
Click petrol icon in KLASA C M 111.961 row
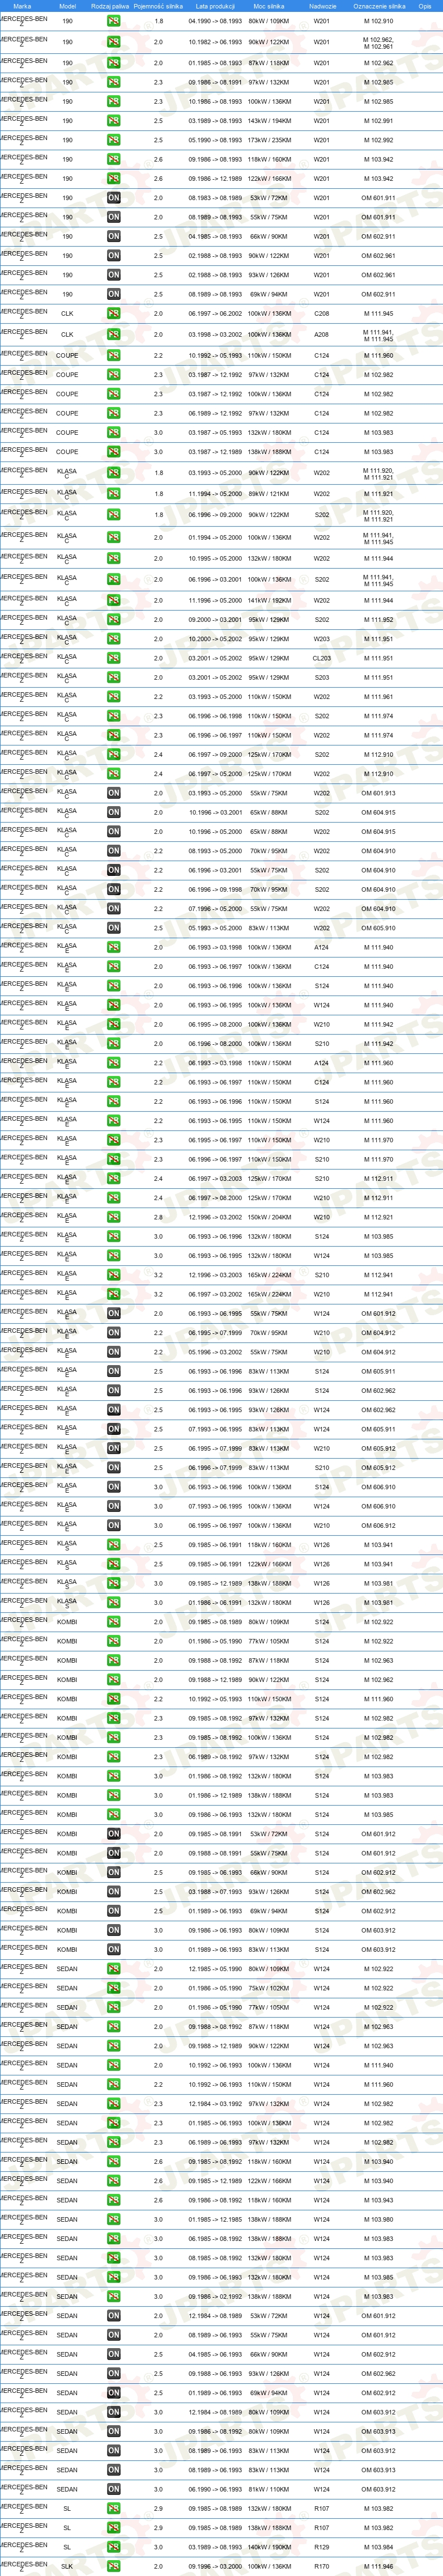[x=114, y=697]
